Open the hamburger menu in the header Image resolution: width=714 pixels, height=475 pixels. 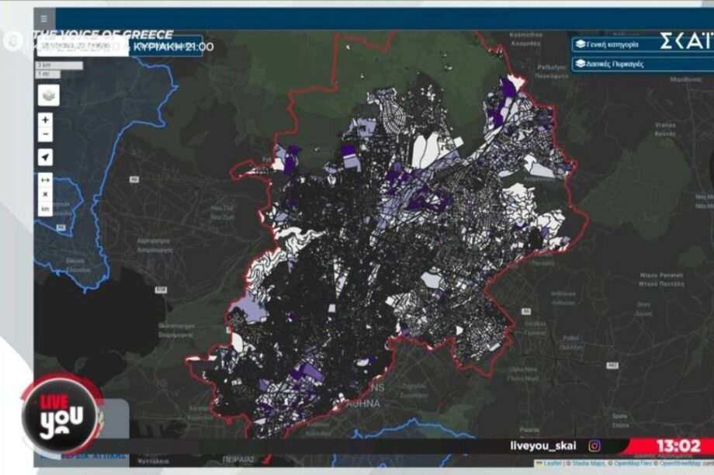point(43,19)
